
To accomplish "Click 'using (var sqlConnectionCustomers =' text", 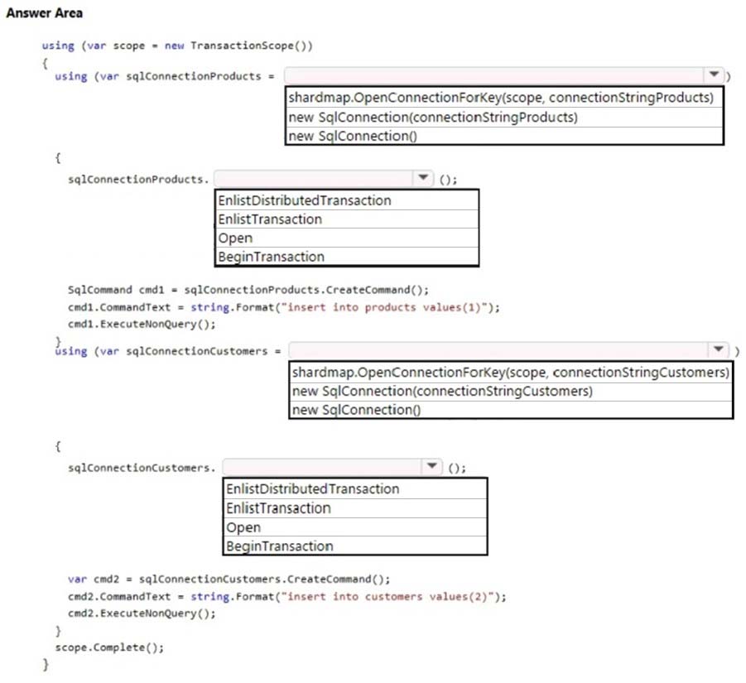I will click(167, 351).
